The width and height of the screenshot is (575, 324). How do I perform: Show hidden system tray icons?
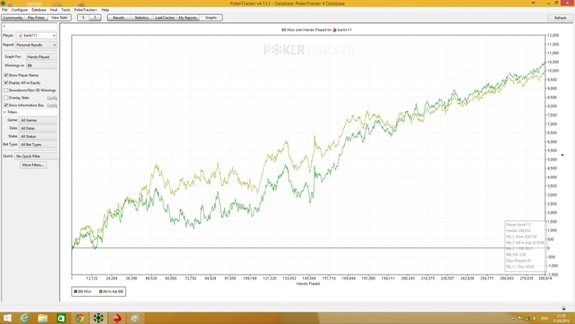click(x=513, y=318)
